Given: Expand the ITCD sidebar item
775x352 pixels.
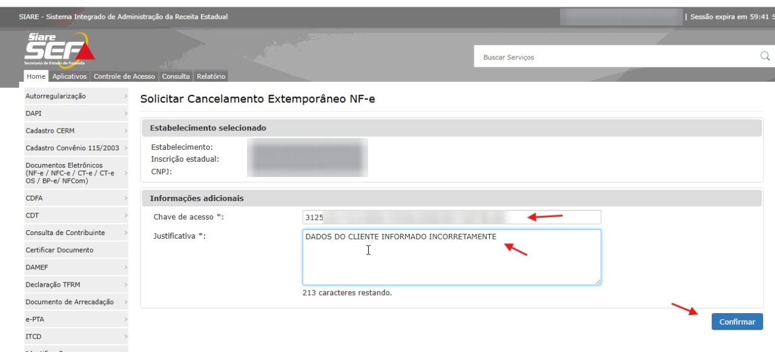Looking at the screenshot, I should (x=76, y=336).
